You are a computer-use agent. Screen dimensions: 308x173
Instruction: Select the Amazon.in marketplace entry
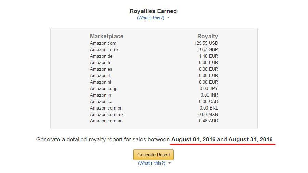coord(100,95)
